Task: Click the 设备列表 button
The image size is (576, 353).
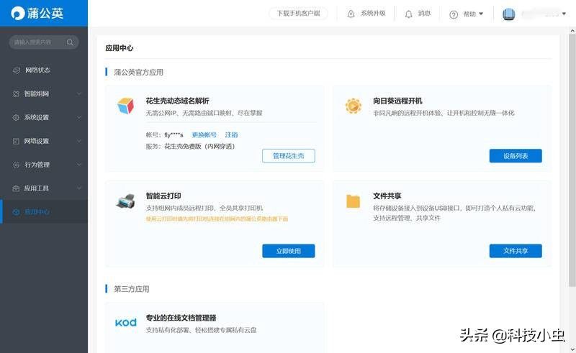Action: tap(516, 156)
